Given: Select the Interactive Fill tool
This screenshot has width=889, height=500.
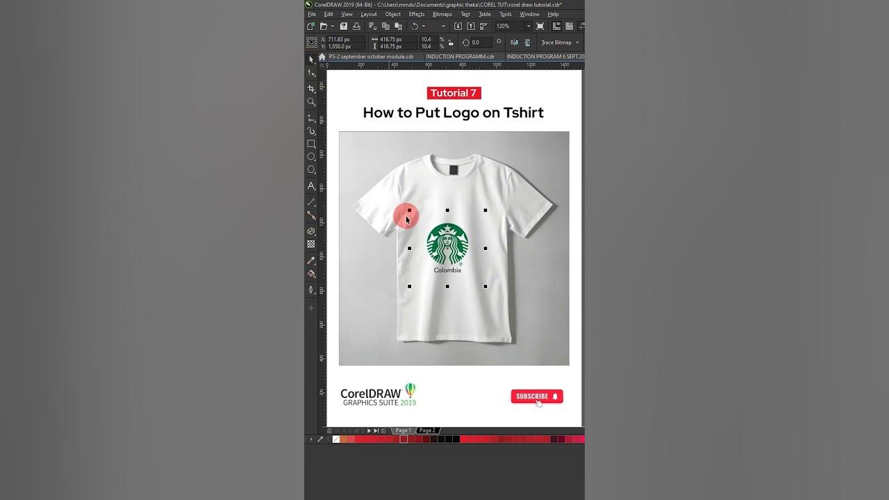Looking at the screenshot, I should click(x=311, y=274).
